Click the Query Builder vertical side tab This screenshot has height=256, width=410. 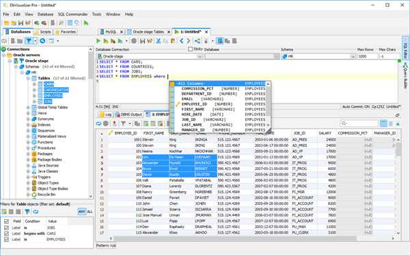click(x=405, y=75)
